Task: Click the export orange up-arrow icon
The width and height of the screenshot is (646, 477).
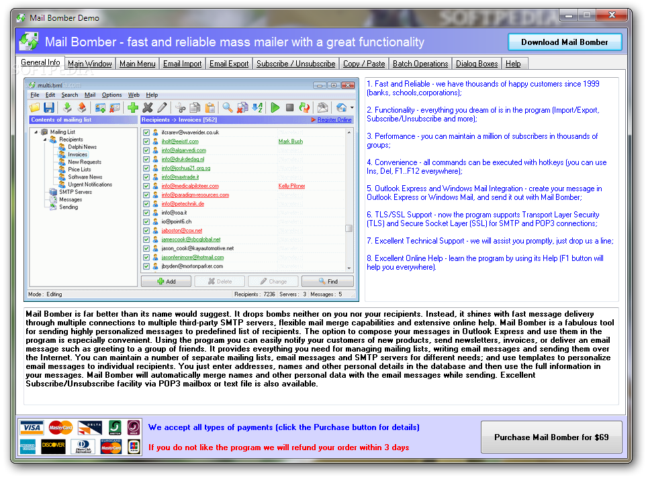Action: (82, 108)
